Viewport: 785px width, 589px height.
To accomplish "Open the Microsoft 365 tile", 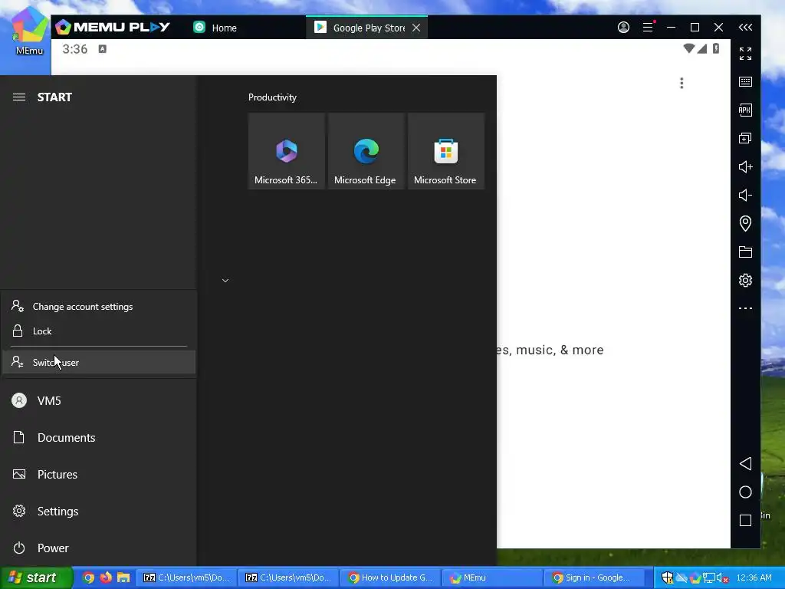I will (287, 151).
